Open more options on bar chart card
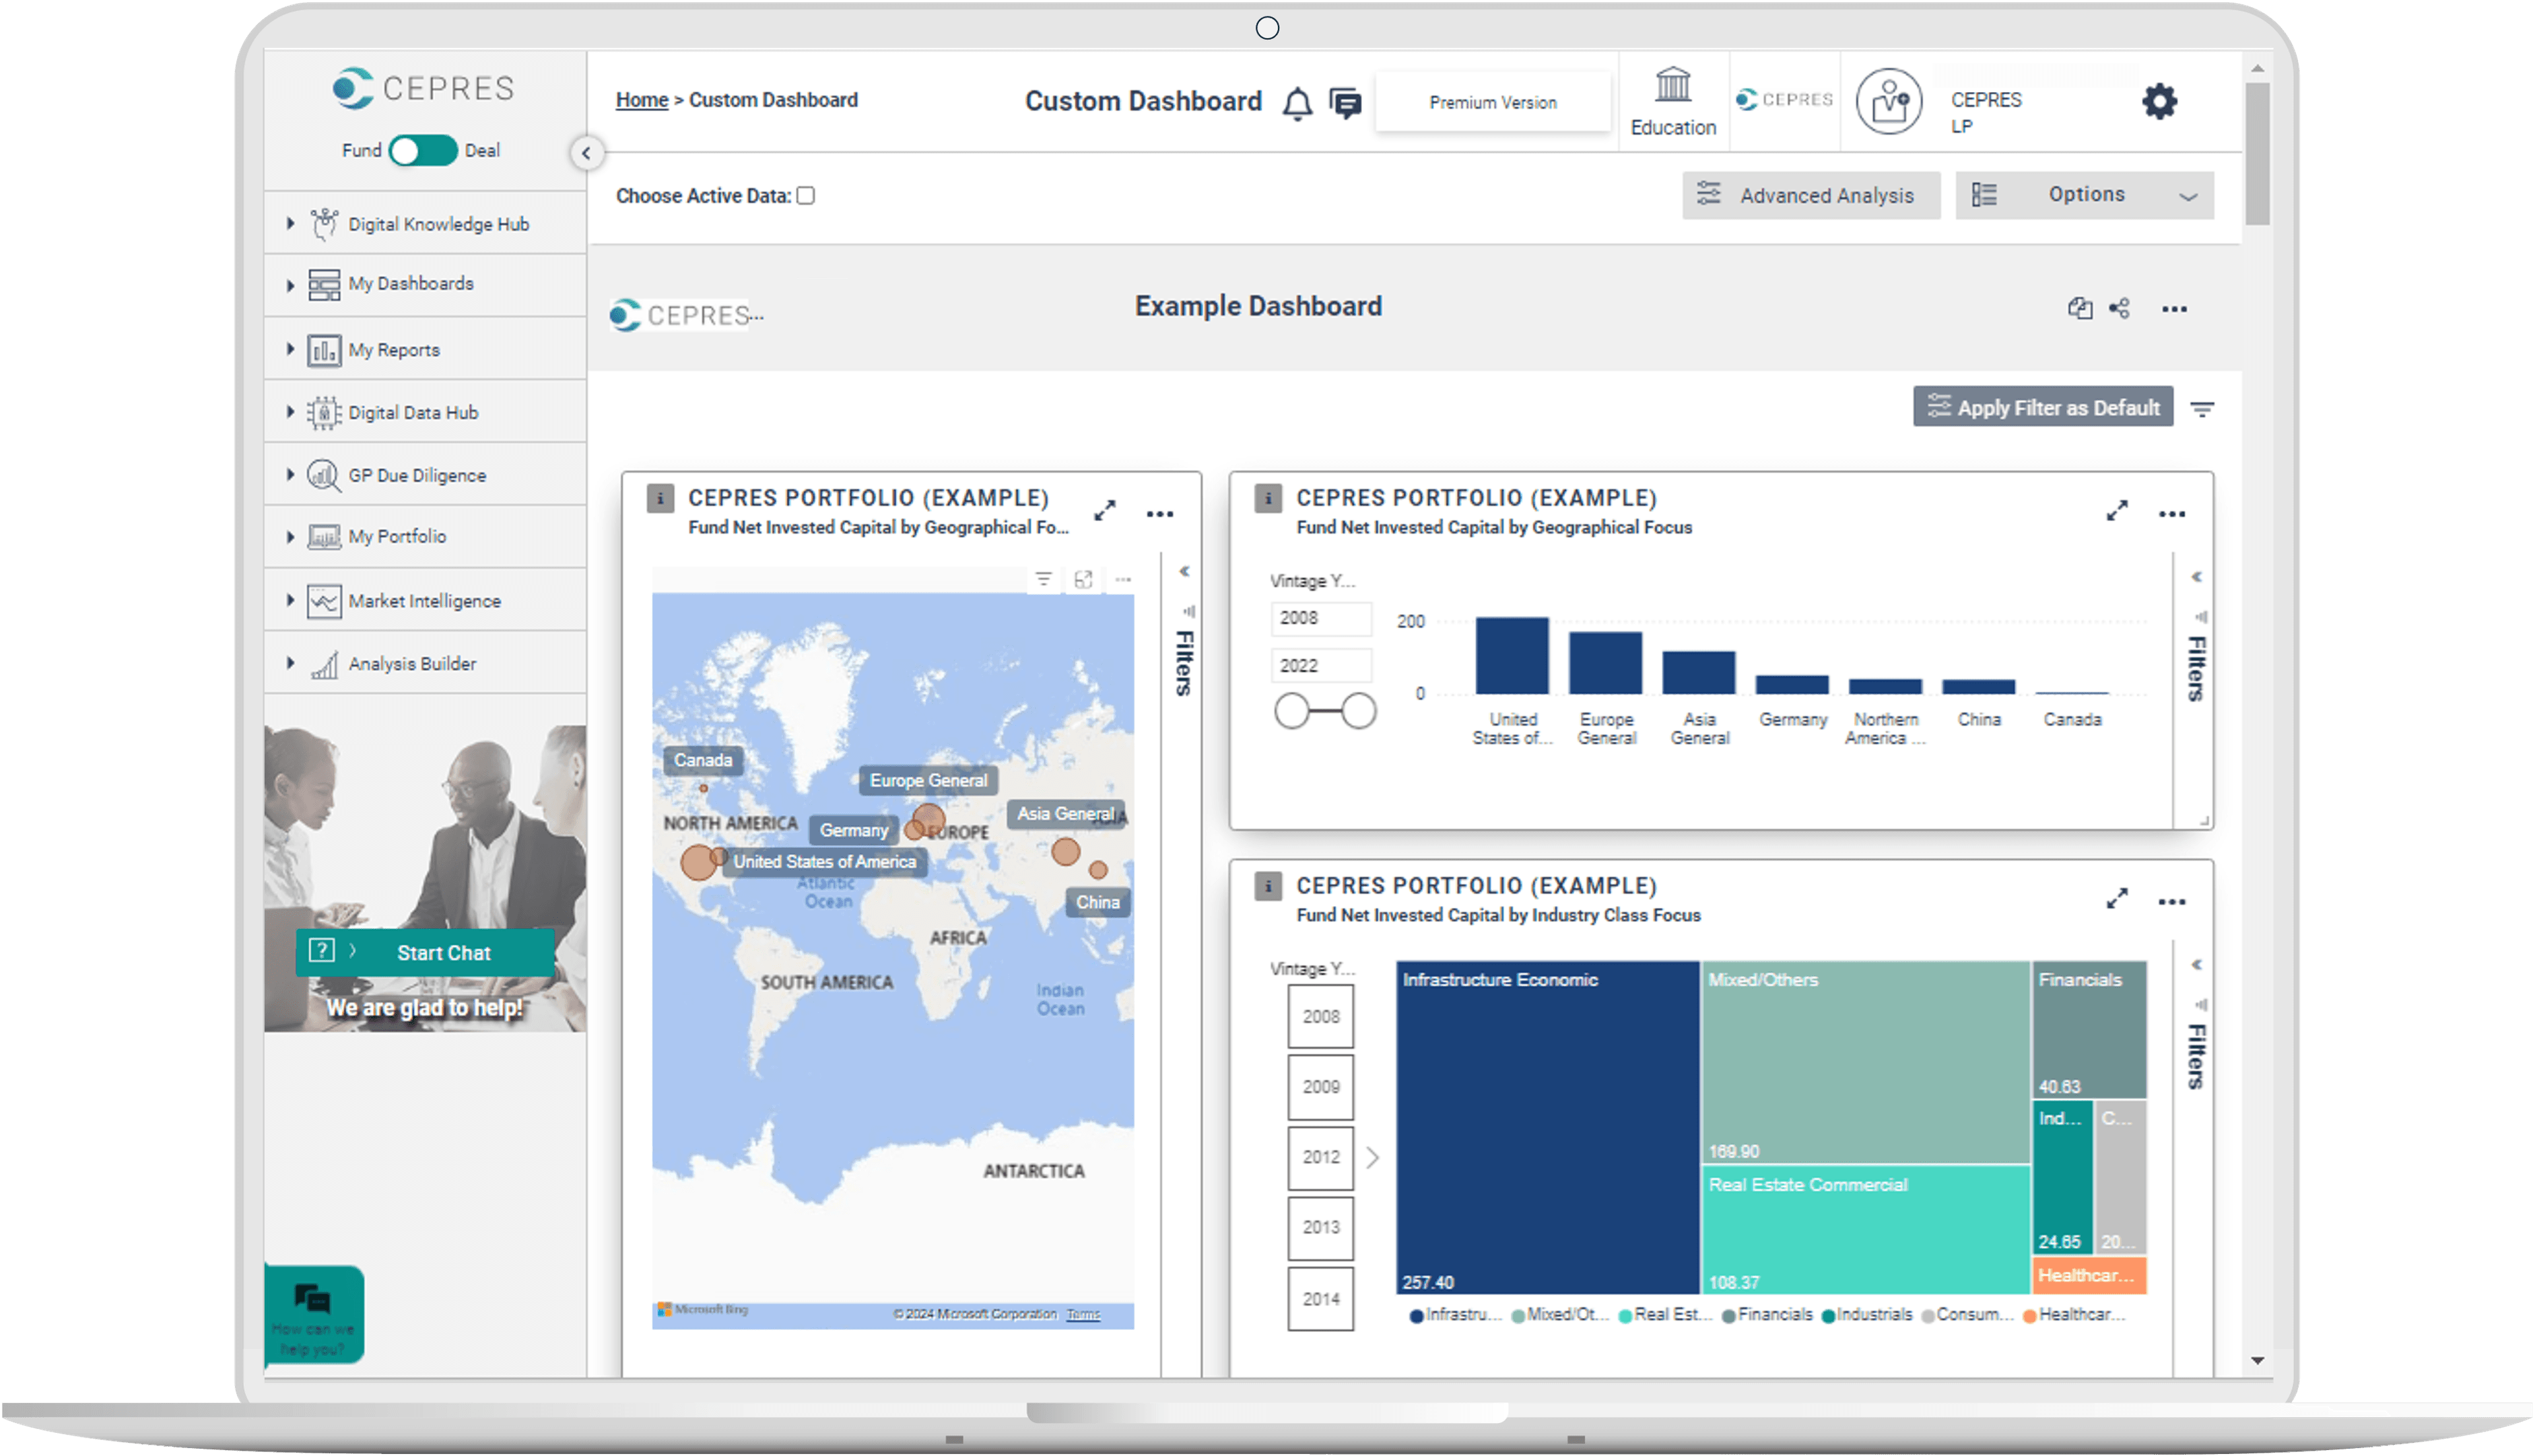The width and height of the screenshot is (2535, 1456). (2171, 514)
